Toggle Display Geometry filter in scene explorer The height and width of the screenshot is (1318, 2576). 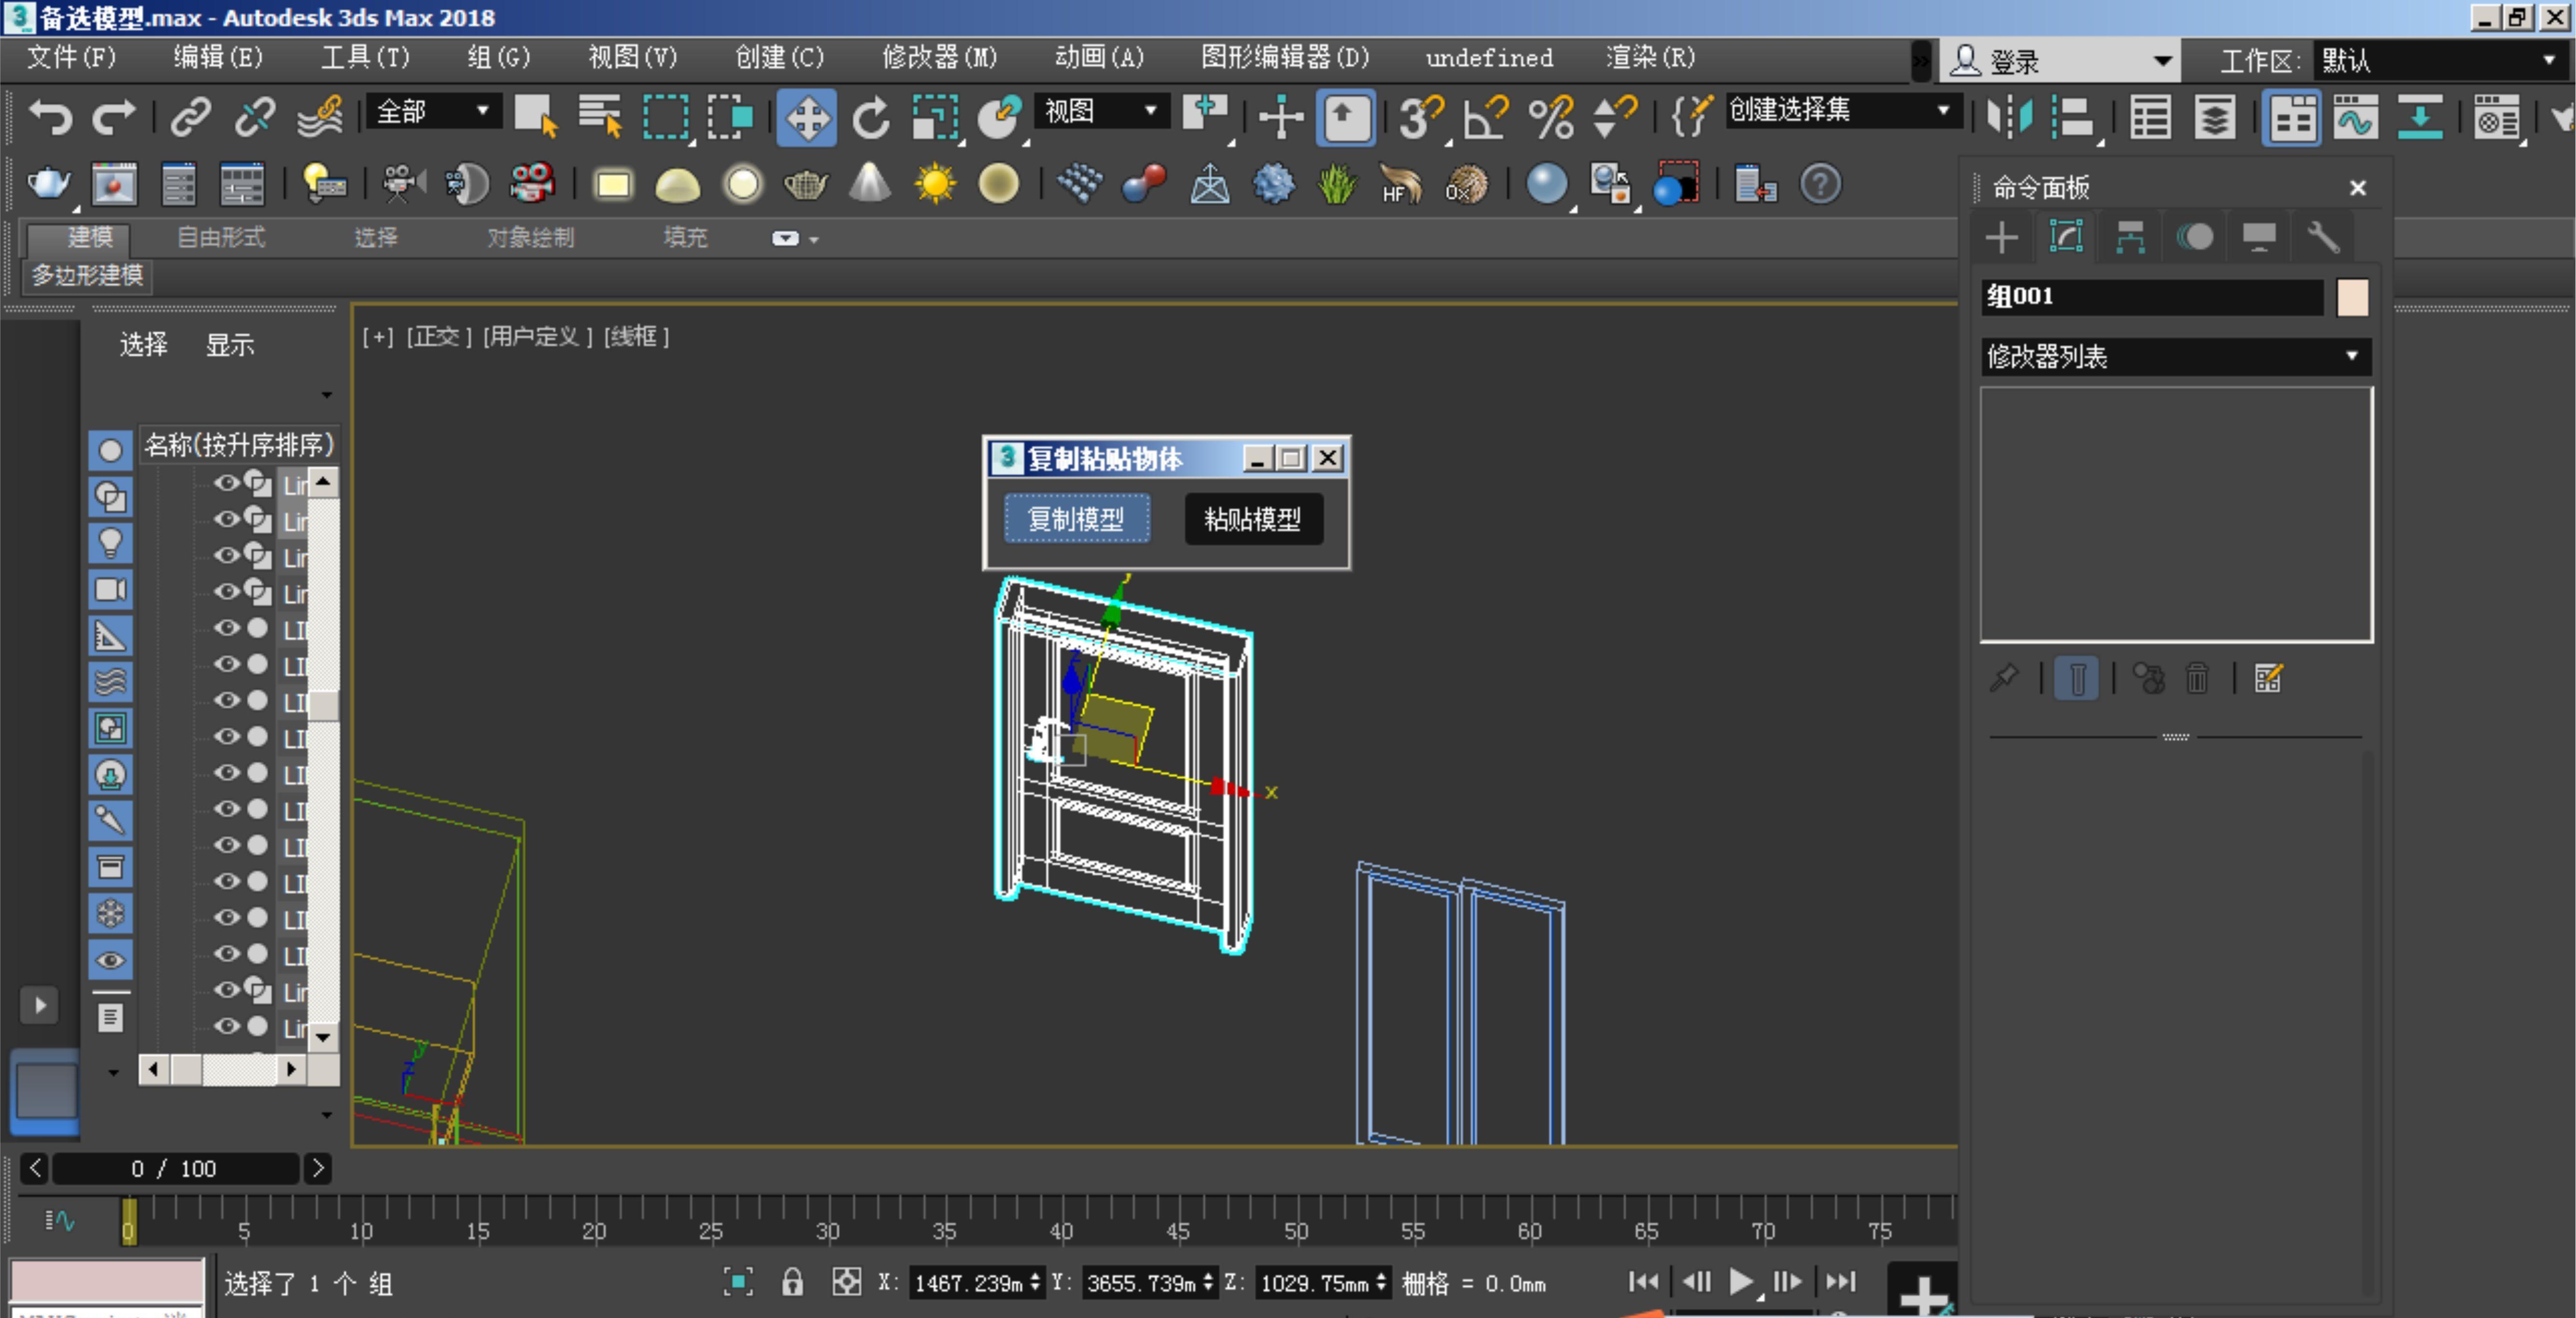[110, 450]
